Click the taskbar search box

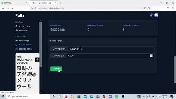pos(28,97)
